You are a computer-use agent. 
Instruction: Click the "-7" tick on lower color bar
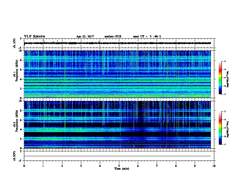[225, 145]
